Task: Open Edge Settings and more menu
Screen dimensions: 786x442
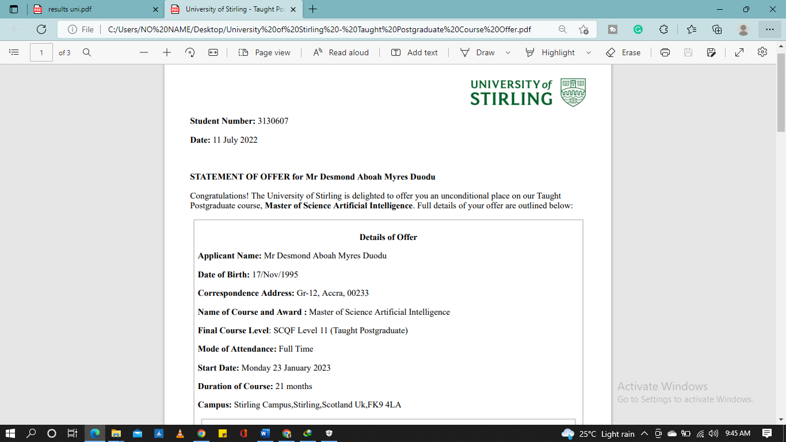Action: pos(770,29)
